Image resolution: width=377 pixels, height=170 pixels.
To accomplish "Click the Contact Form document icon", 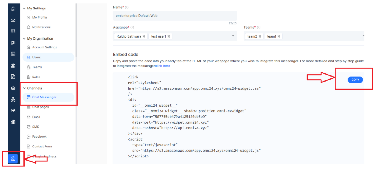I will tap(28, 146).
